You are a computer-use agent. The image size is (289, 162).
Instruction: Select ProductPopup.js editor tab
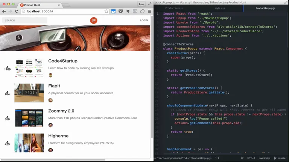point(265,8)
